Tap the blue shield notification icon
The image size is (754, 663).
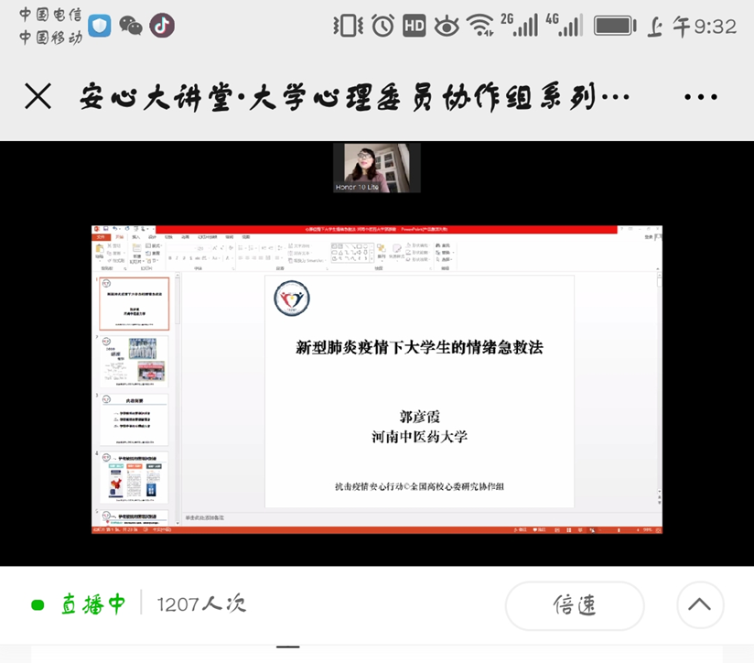point(100,25)
